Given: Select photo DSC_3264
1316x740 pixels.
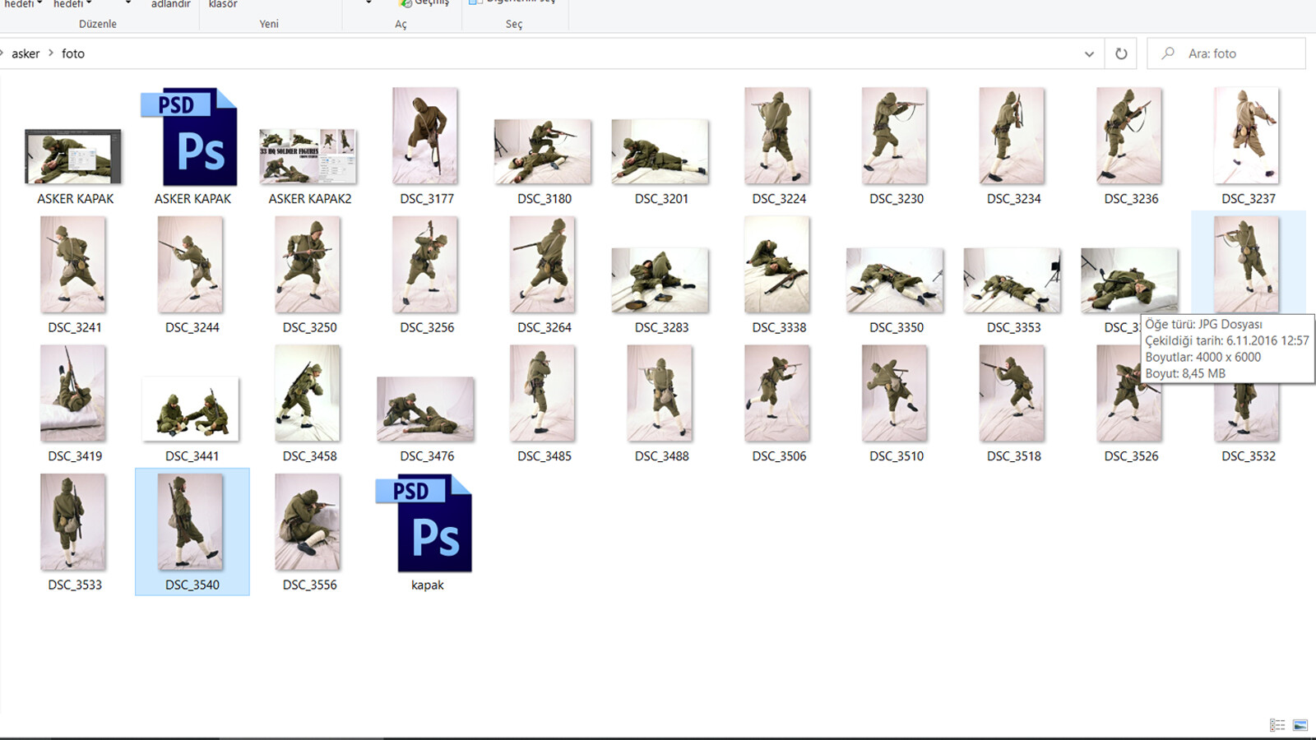Looking at the screenshot, I should (543, 265).
